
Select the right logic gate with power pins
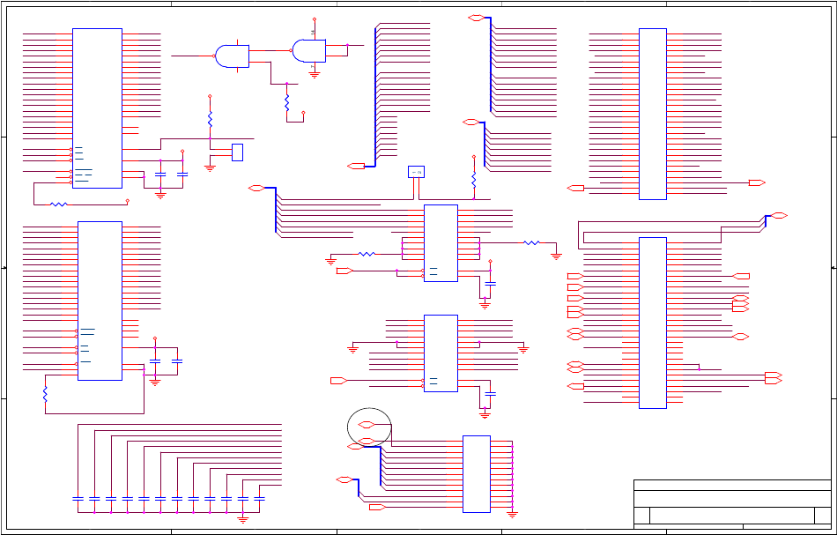pyautogui.click(x=309, y=51)
